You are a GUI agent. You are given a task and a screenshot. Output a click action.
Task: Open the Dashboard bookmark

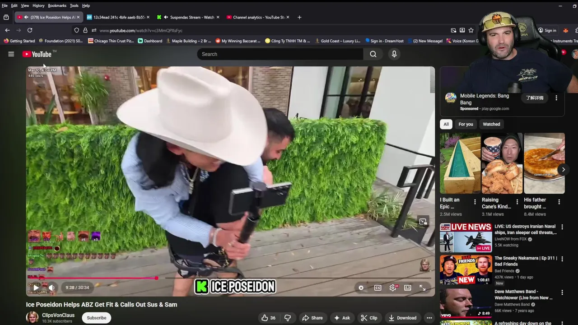point(150,41)
